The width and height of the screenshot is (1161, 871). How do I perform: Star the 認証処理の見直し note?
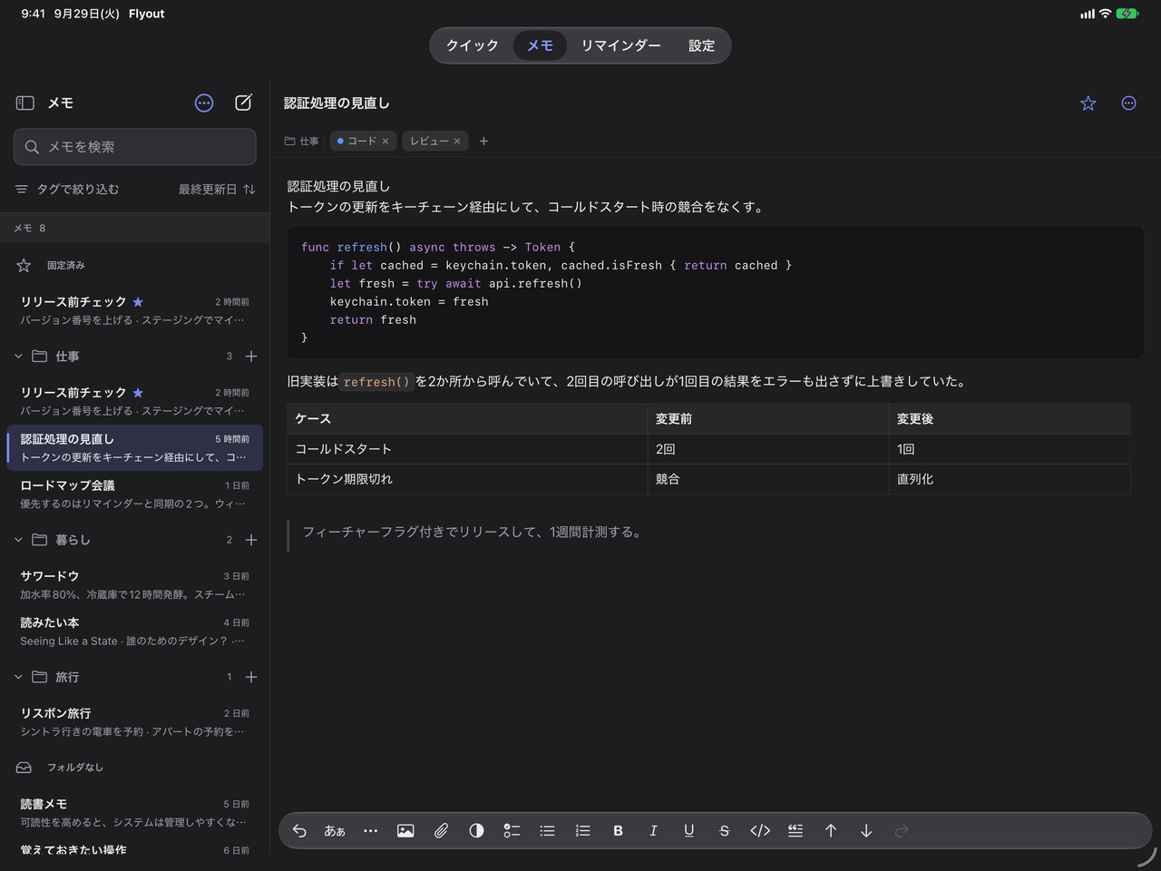pos(1088,103)
